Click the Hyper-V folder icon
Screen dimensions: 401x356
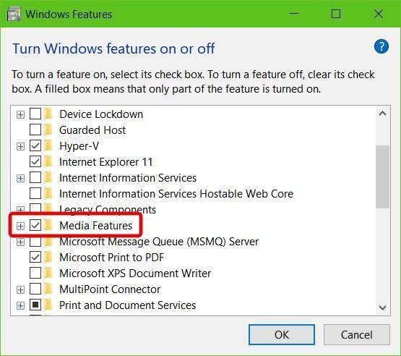click(x=48, y=145)
